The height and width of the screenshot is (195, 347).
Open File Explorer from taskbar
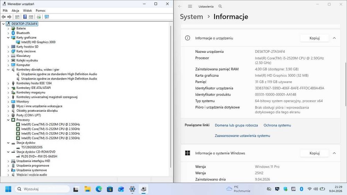point(88,189)
